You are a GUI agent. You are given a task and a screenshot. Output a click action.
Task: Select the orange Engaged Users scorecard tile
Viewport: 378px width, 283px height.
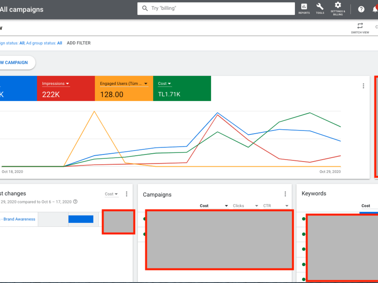coord(124,88)
